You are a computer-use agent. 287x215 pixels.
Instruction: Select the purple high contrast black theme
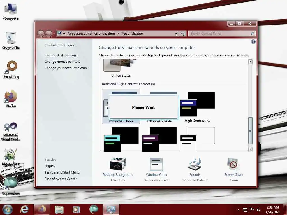(159, 139)
